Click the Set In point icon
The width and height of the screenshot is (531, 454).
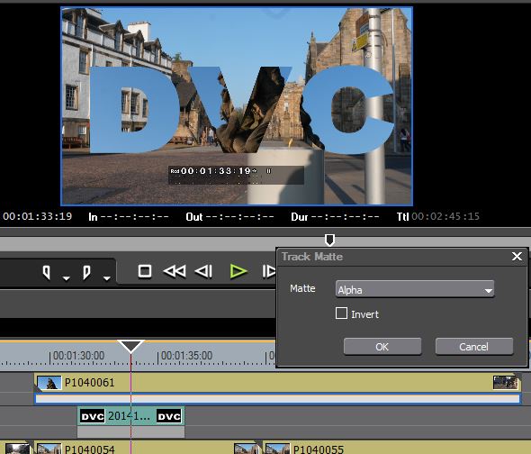coord(47,272)
